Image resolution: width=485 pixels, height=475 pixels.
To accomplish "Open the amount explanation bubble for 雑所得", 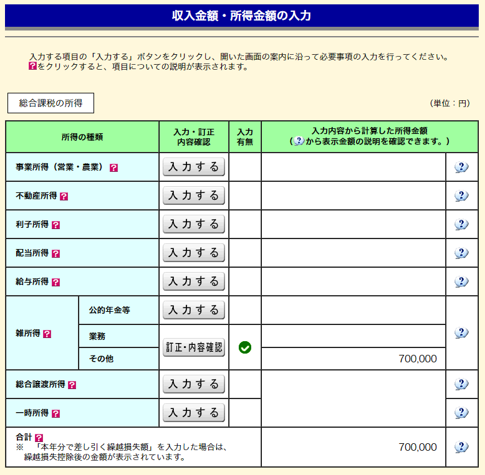I will click(x=461, y=333).
